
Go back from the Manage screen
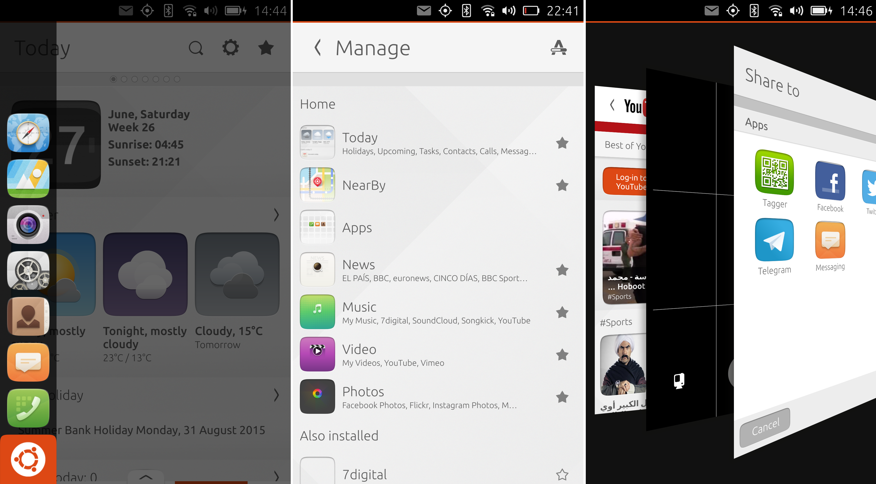click(x=318, y=48)
